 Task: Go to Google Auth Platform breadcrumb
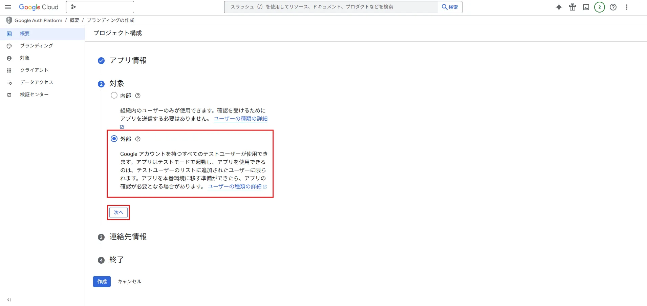tap(38, 20)
